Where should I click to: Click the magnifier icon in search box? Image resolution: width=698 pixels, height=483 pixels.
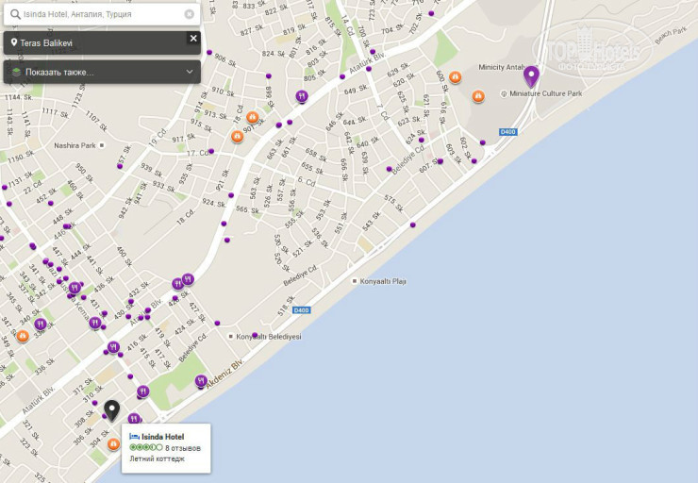click(13, 15)
